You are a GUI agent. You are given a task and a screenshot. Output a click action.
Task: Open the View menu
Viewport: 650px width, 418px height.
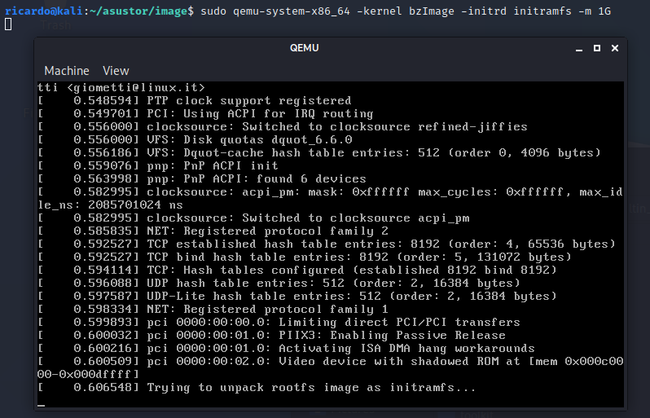pyautogui.click(x=116, y=71)
